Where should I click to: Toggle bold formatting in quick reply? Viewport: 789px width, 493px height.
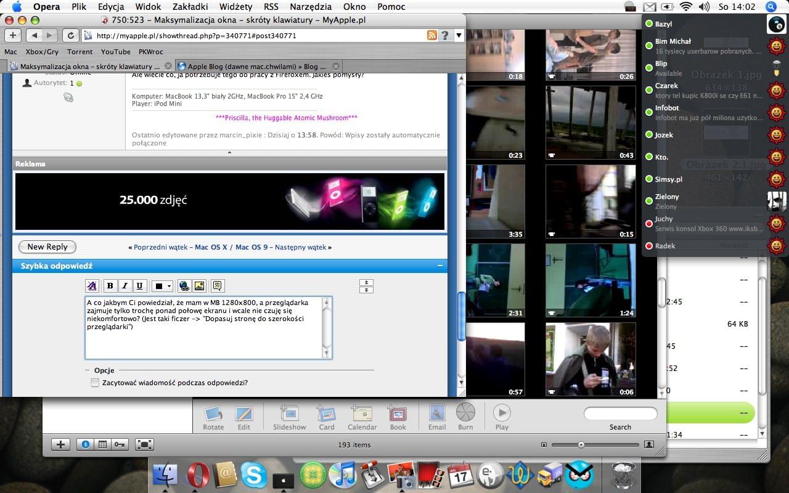point(110,286)
